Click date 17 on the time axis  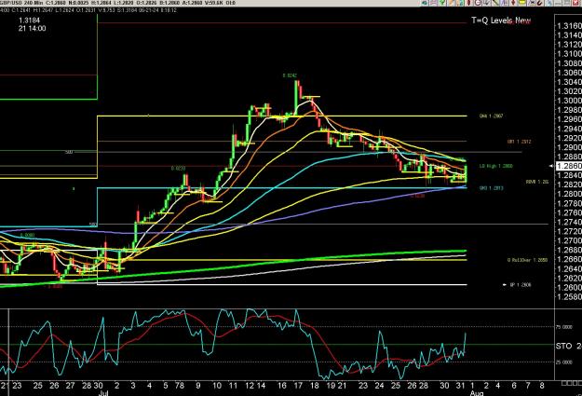298,386
